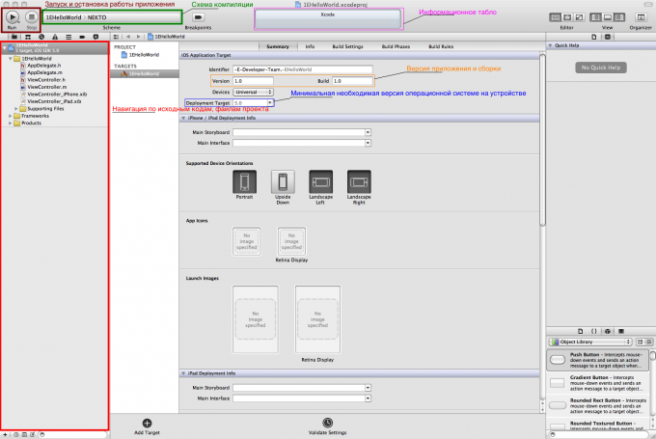Switch object library to list view

[649, 342]
